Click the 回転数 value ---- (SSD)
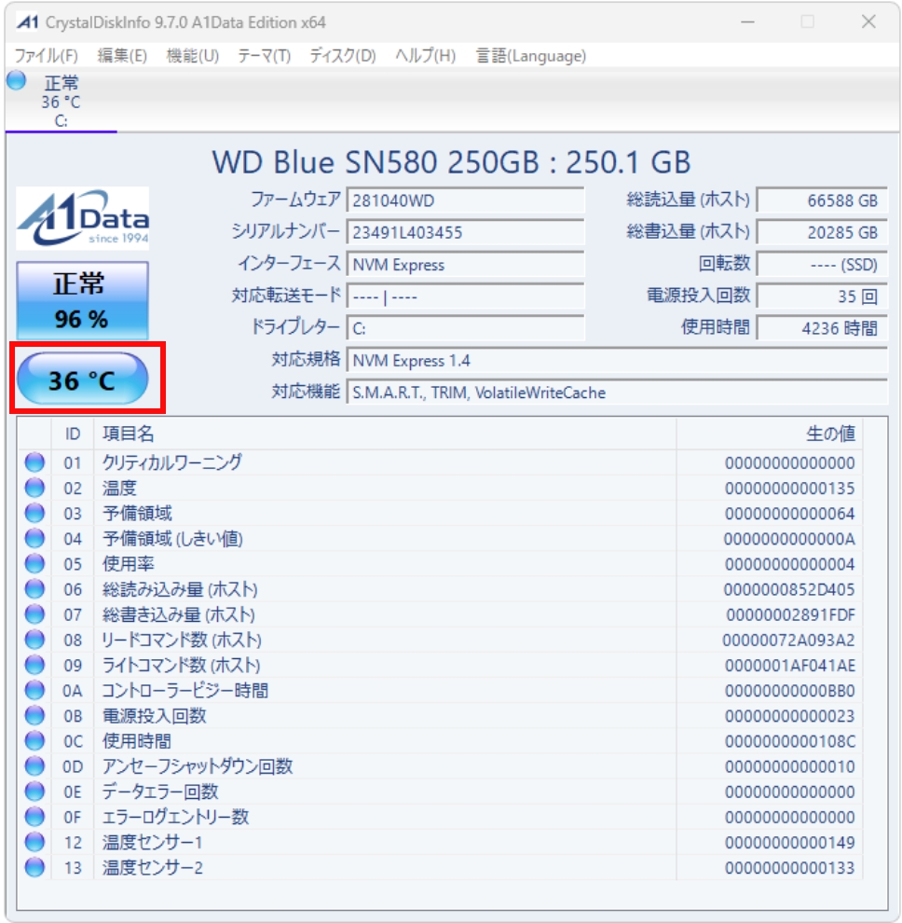The image size is (902, 923). pos(821,264)
